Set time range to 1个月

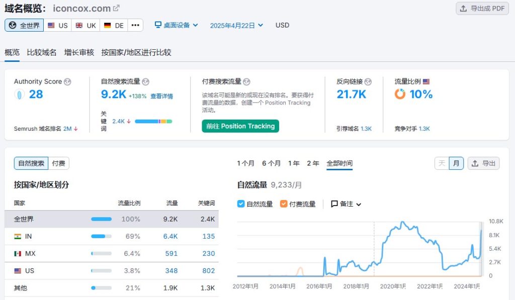pos(245,163)
